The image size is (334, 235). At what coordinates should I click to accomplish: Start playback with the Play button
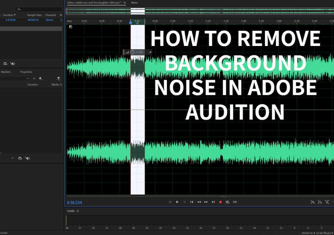177,202
